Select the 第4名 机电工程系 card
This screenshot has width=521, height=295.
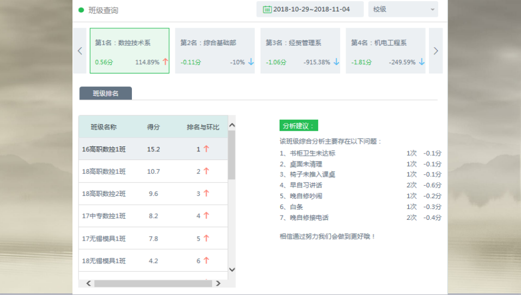click(x=385, y=51)
